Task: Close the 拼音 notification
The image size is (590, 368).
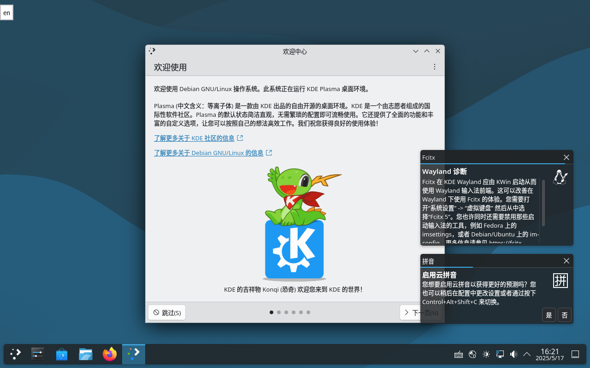Action: [x=566, y=261]
